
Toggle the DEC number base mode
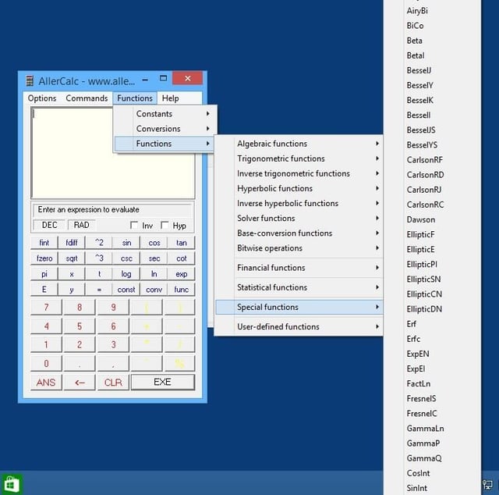[x=49, y=225]
